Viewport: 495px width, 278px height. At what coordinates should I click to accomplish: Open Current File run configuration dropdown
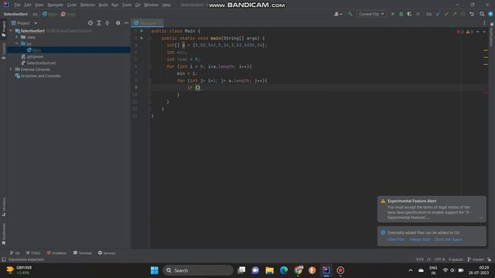(371, 14)
